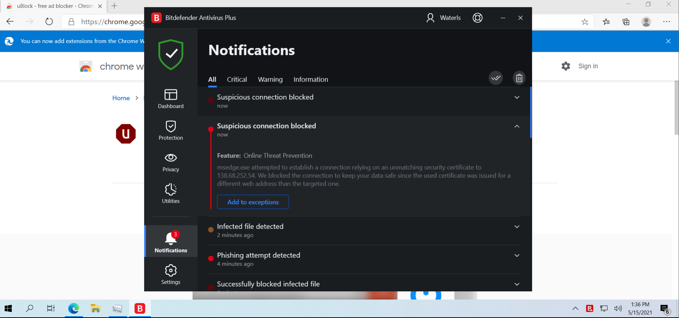The image size is (679, 318).
Task: Open Bitdefender Settings
Action: pos(171,274)
